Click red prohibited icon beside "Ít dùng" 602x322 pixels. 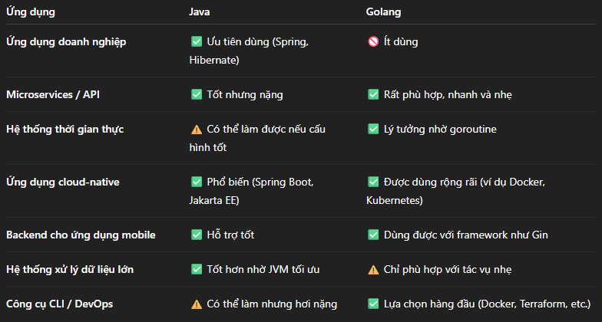coord(373,42)
